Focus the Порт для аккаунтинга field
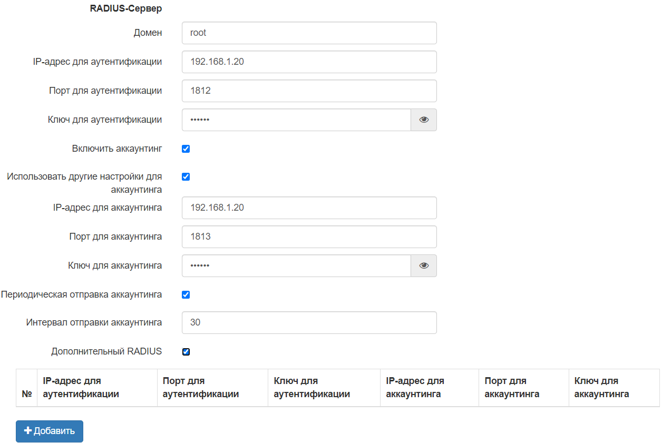Screen dimensions: 662x443 pos(309,237)
